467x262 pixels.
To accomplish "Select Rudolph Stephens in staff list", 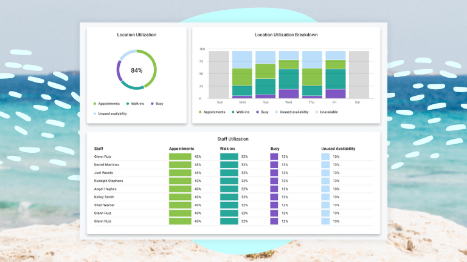I will coord(110,181).
